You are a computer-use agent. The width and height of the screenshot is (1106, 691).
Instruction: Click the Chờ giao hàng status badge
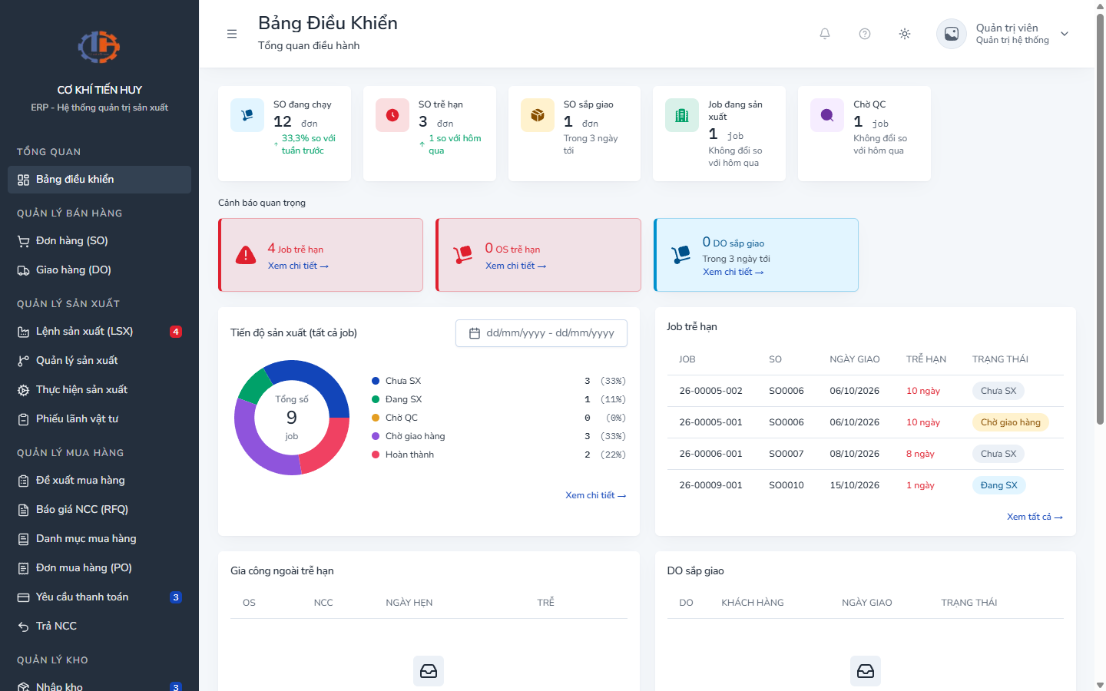(x=1011, y=422)
